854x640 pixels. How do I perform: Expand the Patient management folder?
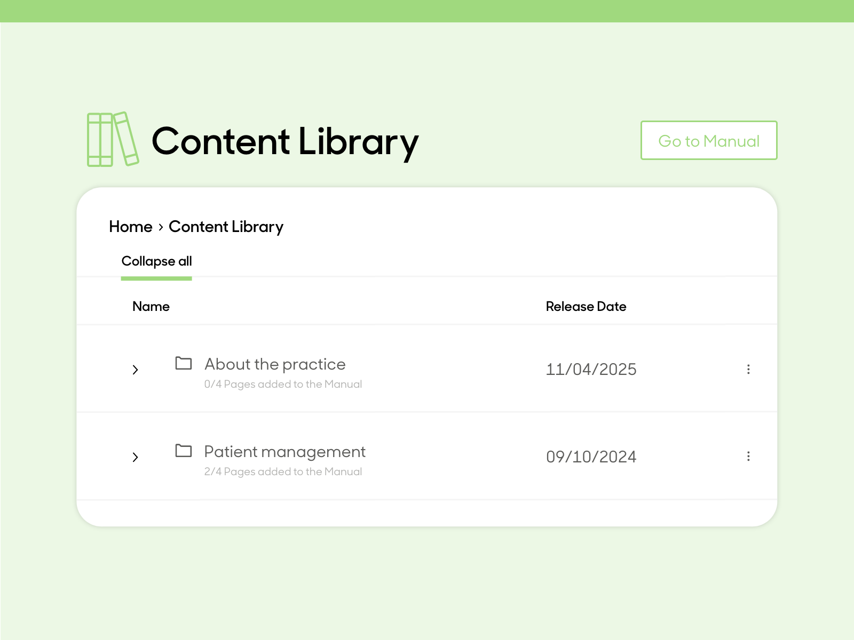click(135, 457)
